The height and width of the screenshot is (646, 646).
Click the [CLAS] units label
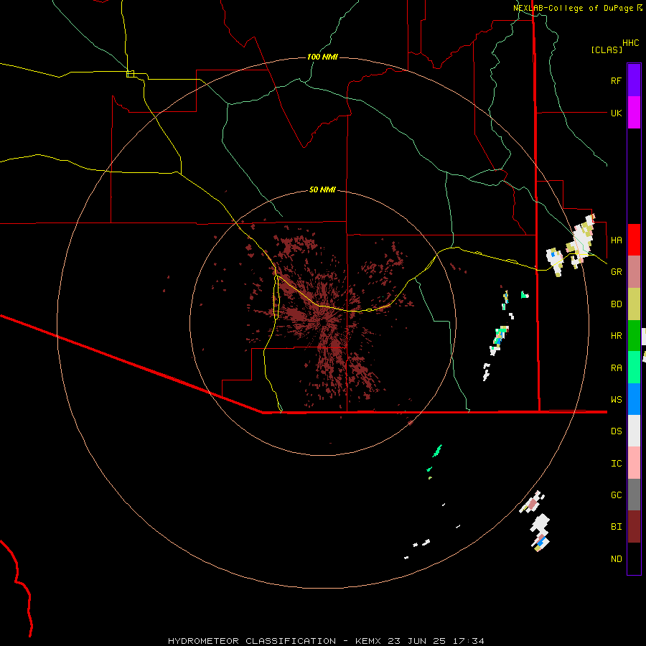607,50
